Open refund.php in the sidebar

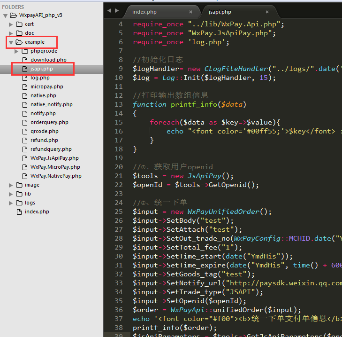coord(44,141)
